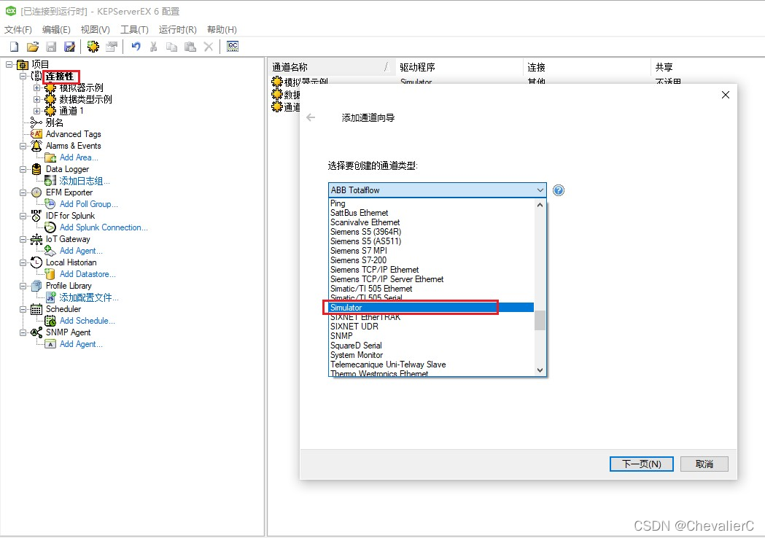This screenshot has height=538, width=765.
Task: Click the Data Logger database icon
Action: [x=36, y=169]
